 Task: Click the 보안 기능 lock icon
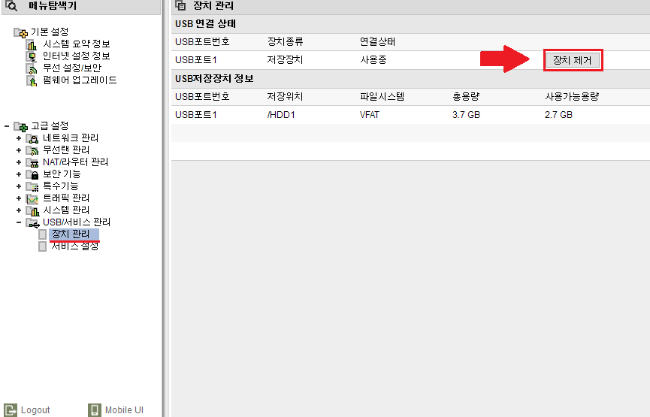tap(32, 174)
